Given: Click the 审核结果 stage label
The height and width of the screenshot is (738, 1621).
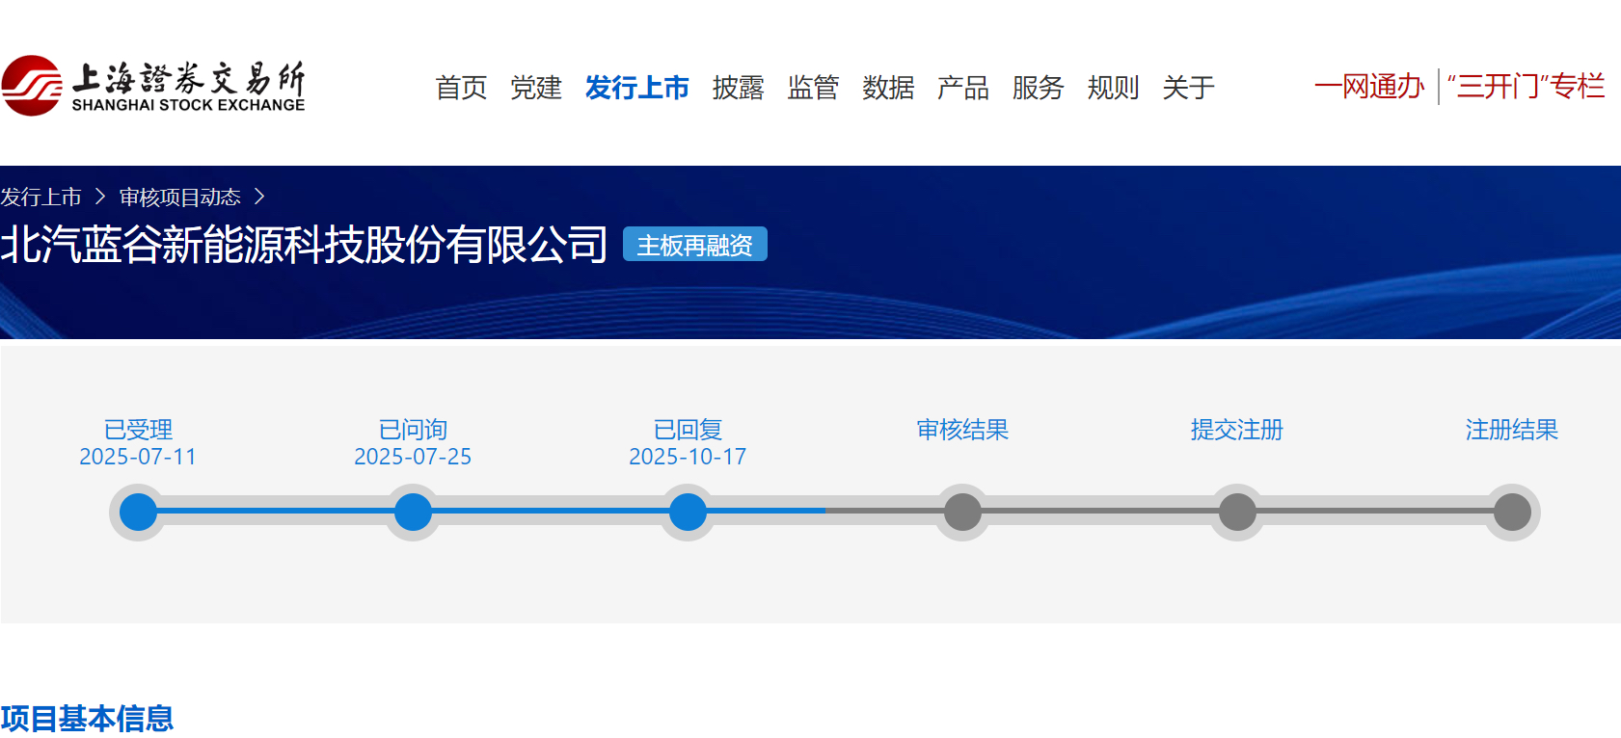Looking at the screenshot, I should click(x=962, y=430).
